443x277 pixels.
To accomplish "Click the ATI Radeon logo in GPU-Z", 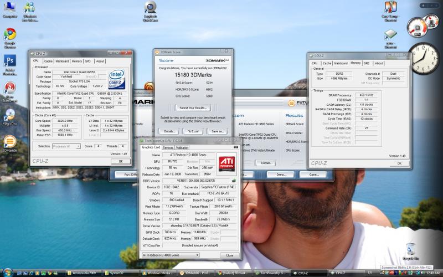I will pyautogui.click(x=226, y=163).
